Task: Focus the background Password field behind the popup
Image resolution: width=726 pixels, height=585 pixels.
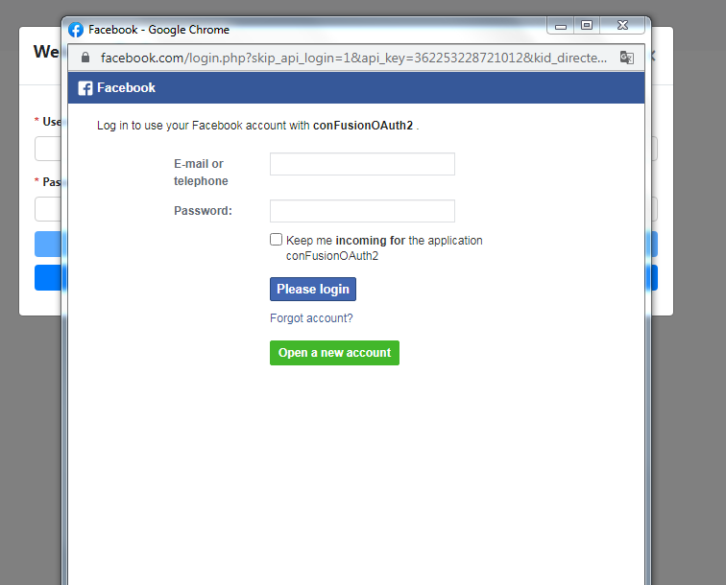Action: (48, 209)
